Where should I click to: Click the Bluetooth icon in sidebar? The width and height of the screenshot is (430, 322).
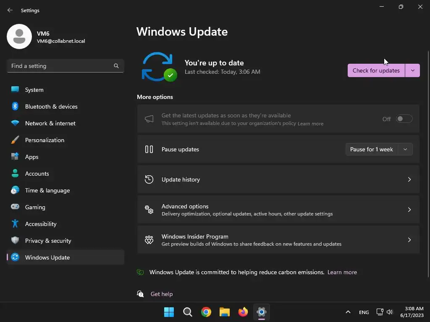click(x=15, y=106)
